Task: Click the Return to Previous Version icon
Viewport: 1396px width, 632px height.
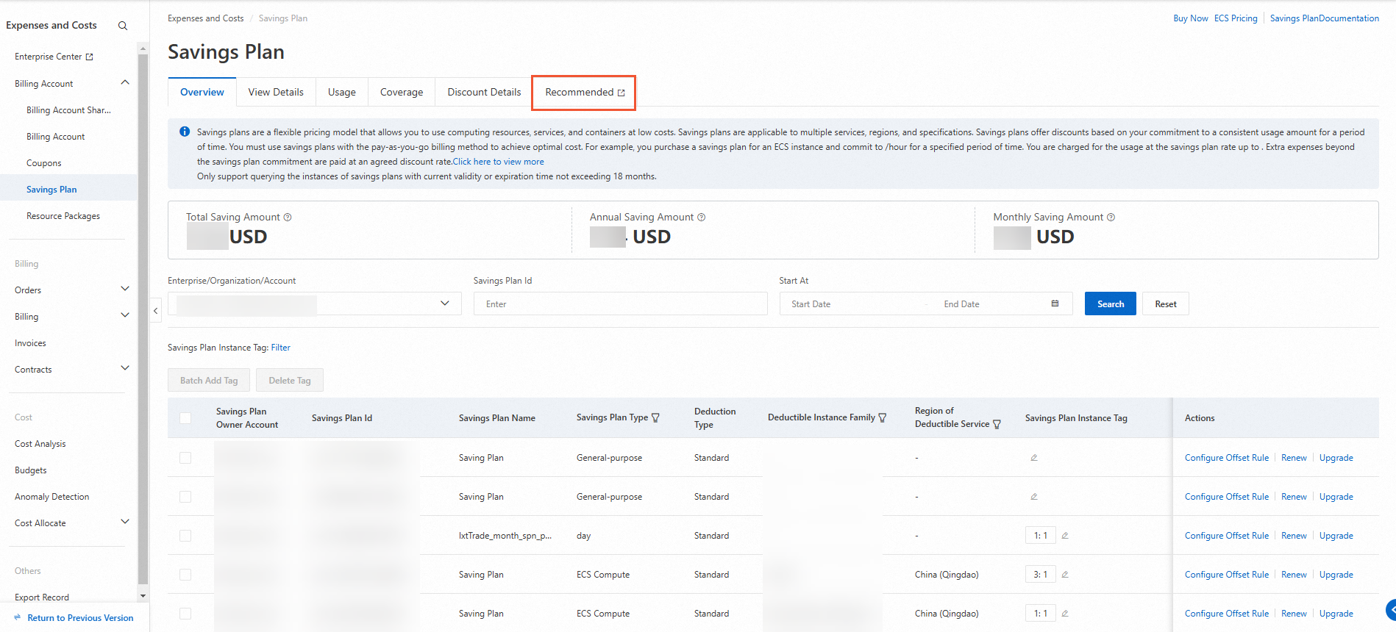Action: click(x=18, y=618)
